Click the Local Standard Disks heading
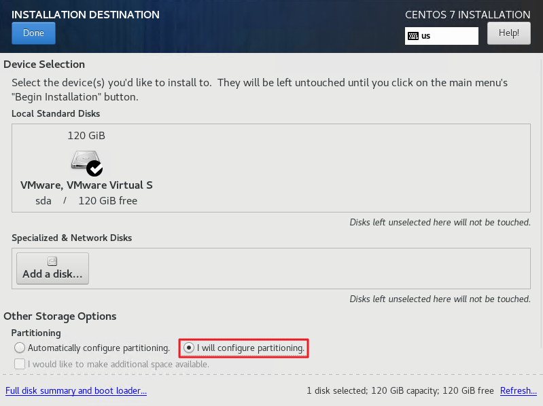543x406 pixels. [x=56, y=114]
